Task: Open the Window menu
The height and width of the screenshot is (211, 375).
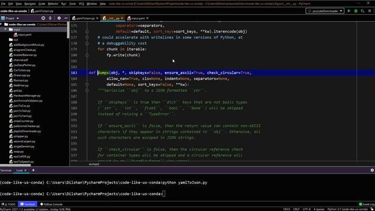Action: click(x=91, y=4)
